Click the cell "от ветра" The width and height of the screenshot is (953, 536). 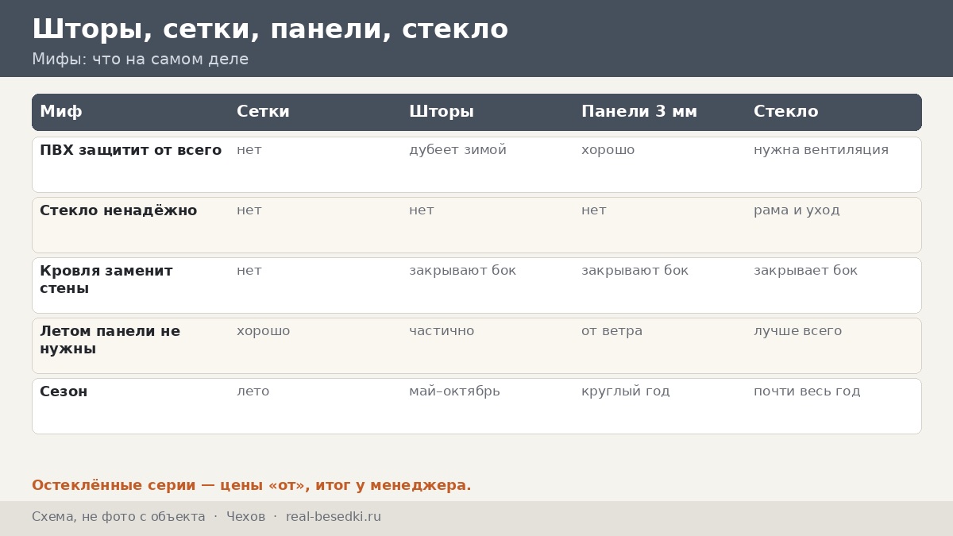pos(612,331)
